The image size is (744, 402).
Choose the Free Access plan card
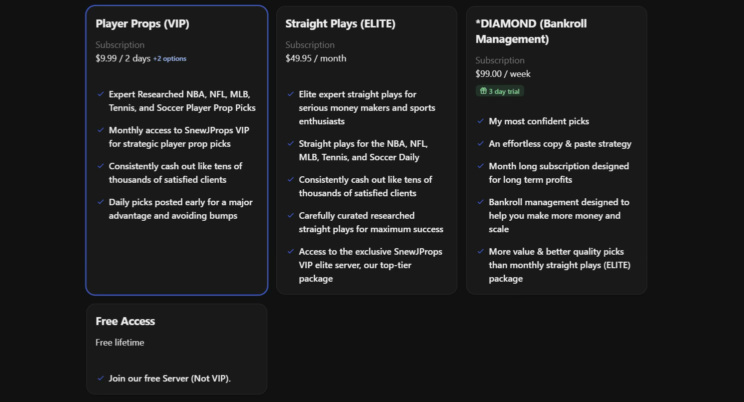(x=177, y=349)
